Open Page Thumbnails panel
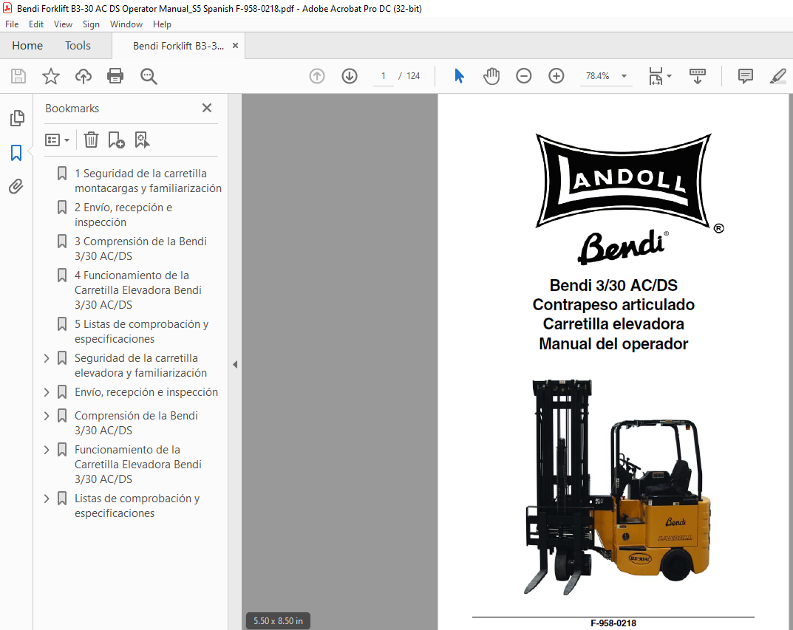The width and height of the screenshot is (793, 630). [x=17, y=118]
